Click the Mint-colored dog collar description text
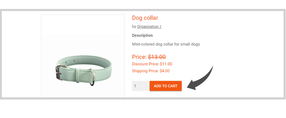The width and height of the screenshot is (286, 118). (x=166, y=44)
